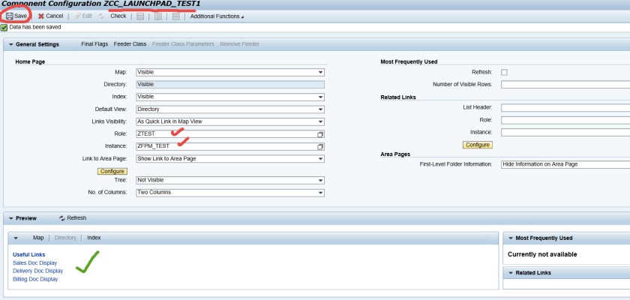This screenshot has width=630, height=300.
Task: Click Related Links Role input field
Action: pyautogui.click(x=565, y=120)
